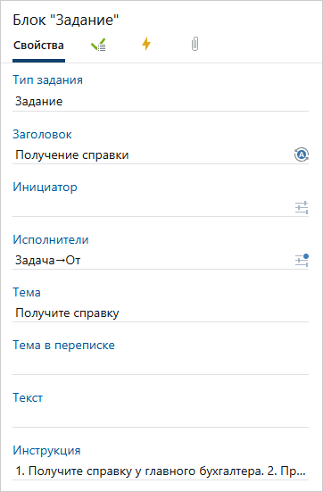Click the Заголовок field with Получение справки
The image size is (323, 492).
(153, 155)
